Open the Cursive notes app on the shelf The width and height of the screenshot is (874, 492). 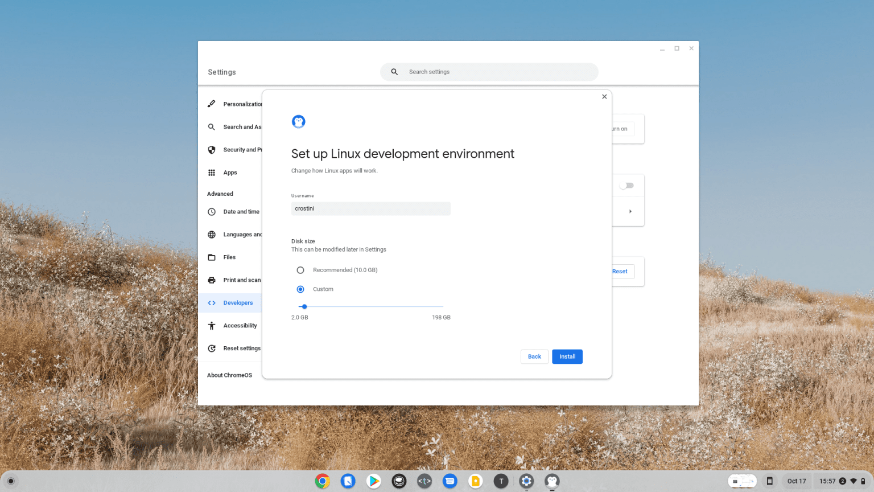(348, 481)
